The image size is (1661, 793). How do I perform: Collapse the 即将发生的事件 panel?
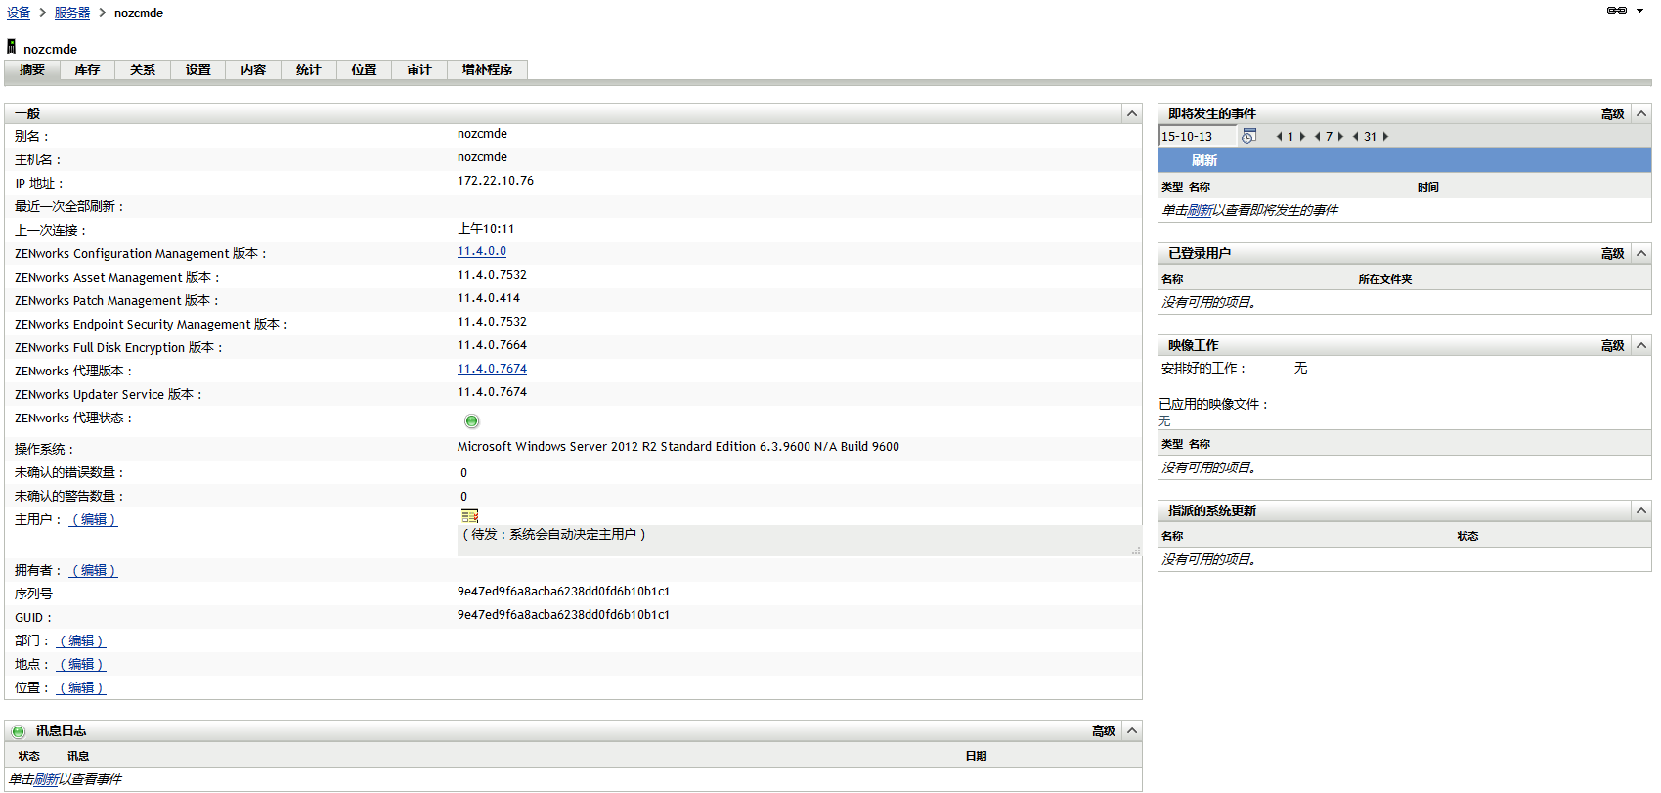1641,113
